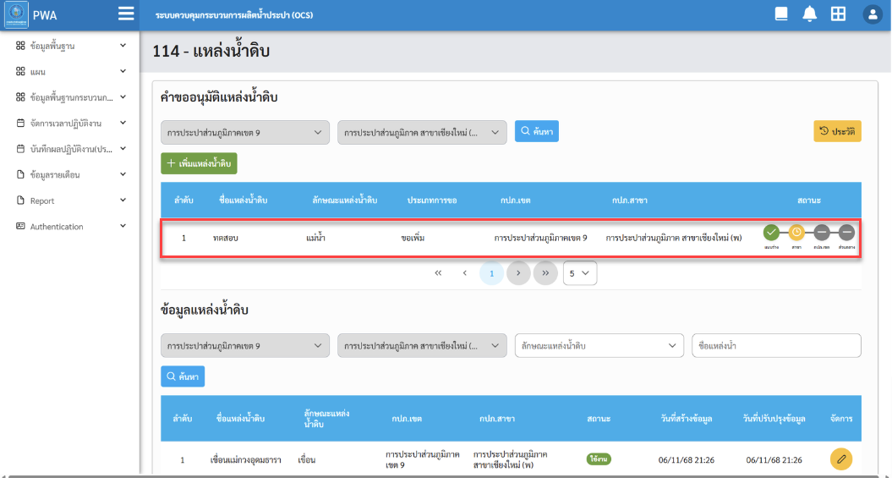Expand ข้อมูลพื้นฐานกระบวนก... chevron
The height and width of the screenshot is (478, 892).
123,96
